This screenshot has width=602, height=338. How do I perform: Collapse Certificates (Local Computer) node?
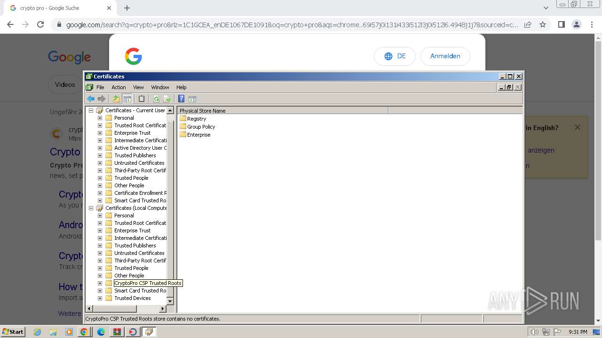91,208
